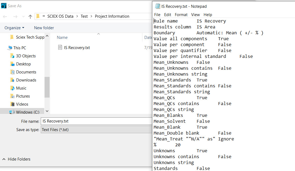295x171 pixels.
Task: Click 'Mean_Double blank' line in Notepad
Action: pos(193,133)
